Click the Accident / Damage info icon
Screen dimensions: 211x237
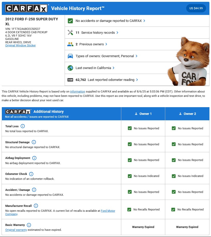click(34, 190)
